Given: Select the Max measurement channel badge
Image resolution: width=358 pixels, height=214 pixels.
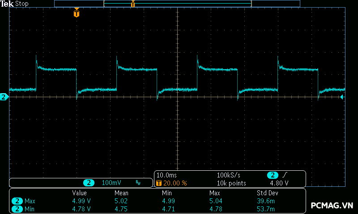Looking at the screenshot, I should (x=17, y=201).
